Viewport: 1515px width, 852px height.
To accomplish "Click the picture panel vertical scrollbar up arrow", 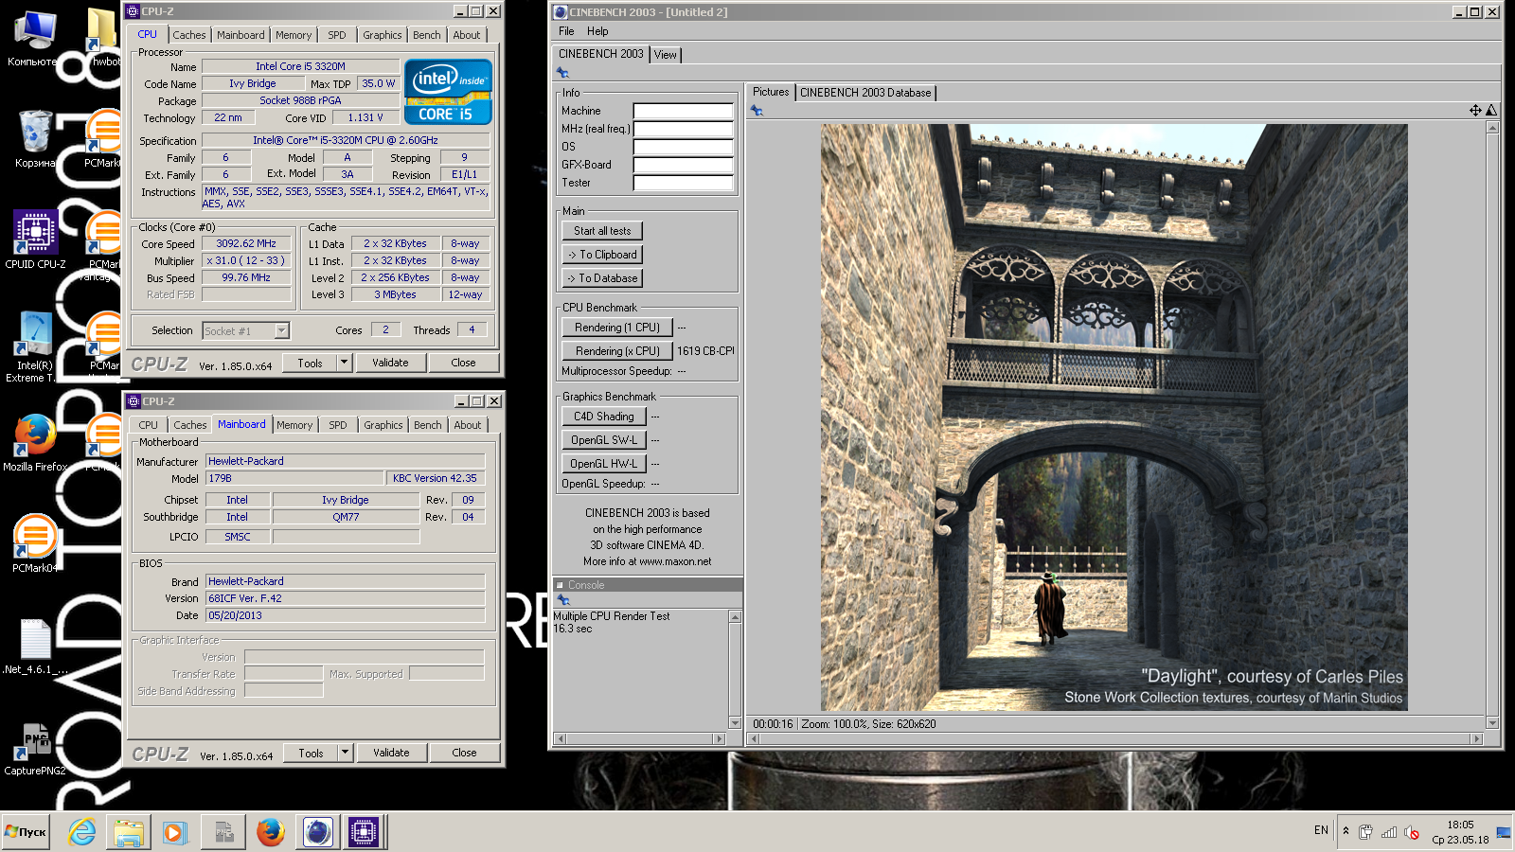I will (1492, 127).
